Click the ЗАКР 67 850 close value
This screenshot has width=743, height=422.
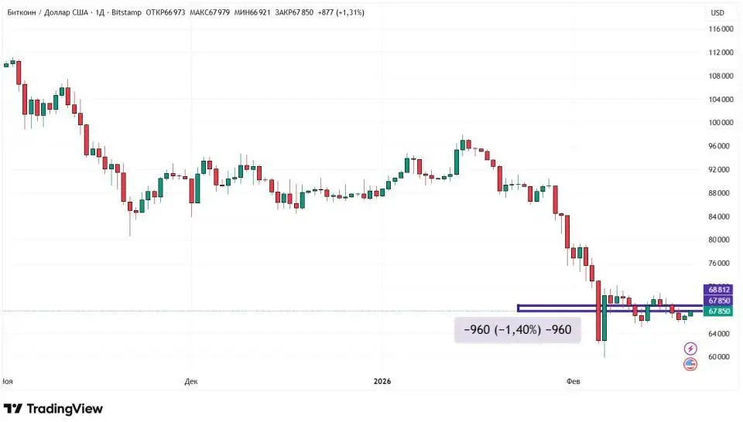(x=296, y=12)
